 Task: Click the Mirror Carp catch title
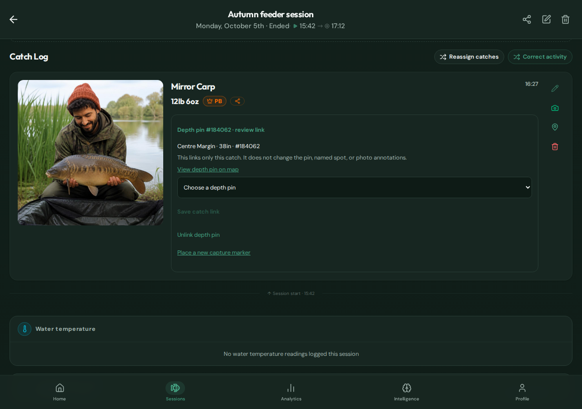193,87
